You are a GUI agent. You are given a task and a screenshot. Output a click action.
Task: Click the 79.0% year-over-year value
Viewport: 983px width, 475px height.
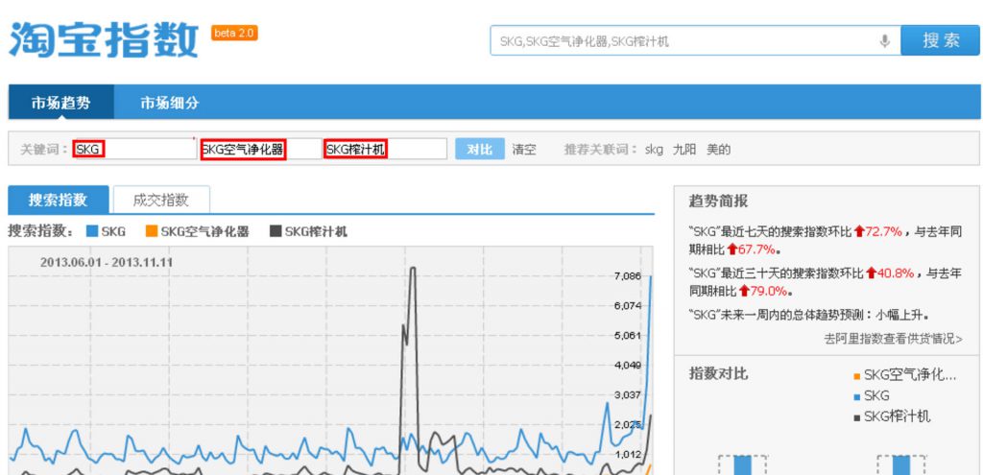pos(768,291)
